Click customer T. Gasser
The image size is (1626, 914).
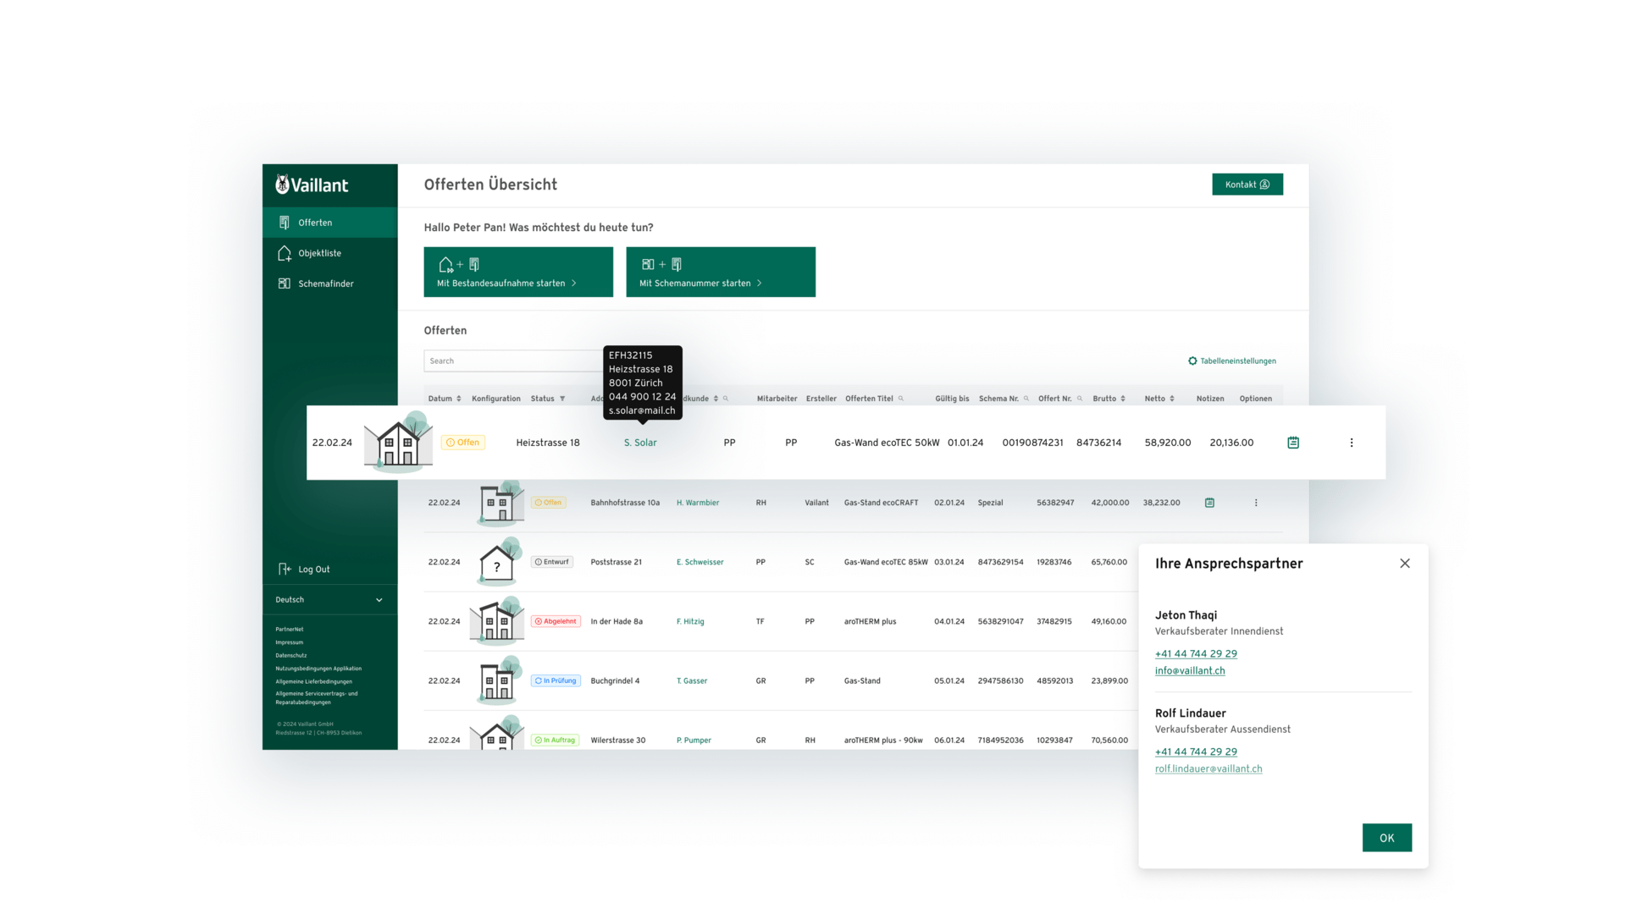(692, 680)
